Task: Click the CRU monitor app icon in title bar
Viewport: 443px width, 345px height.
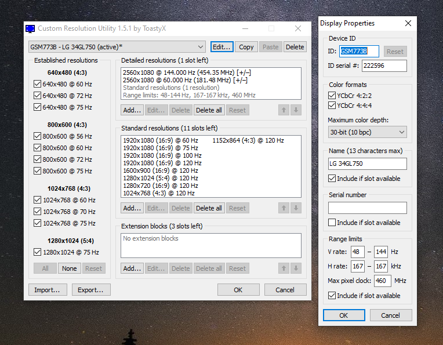Action: 30,28
